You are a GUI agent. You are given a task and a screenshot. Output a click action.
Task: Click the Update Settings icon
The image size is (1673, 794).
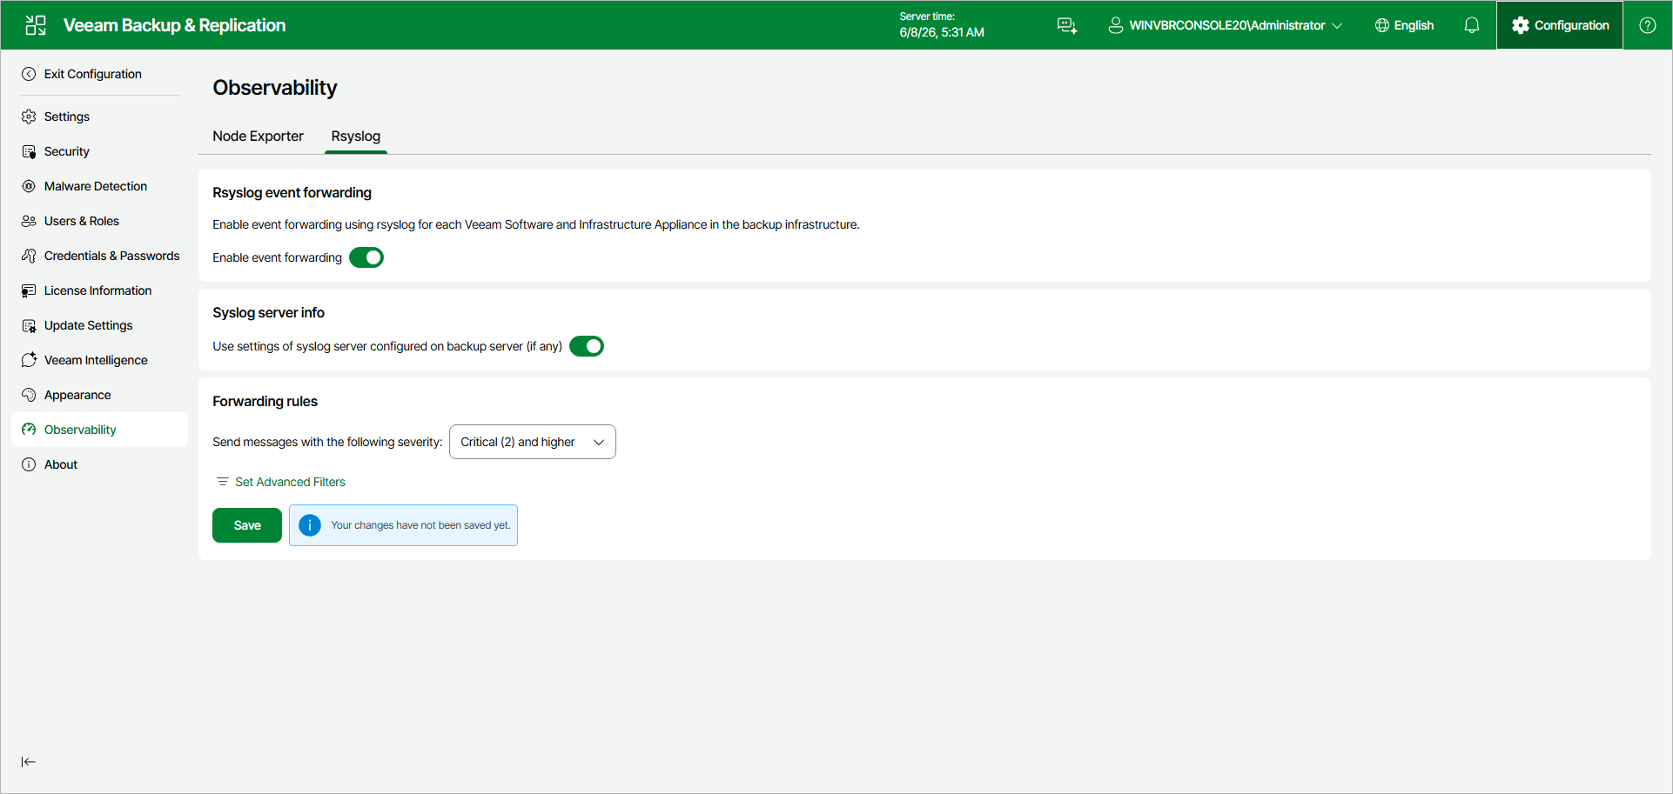pyautogui.click(x=29, y=325)
